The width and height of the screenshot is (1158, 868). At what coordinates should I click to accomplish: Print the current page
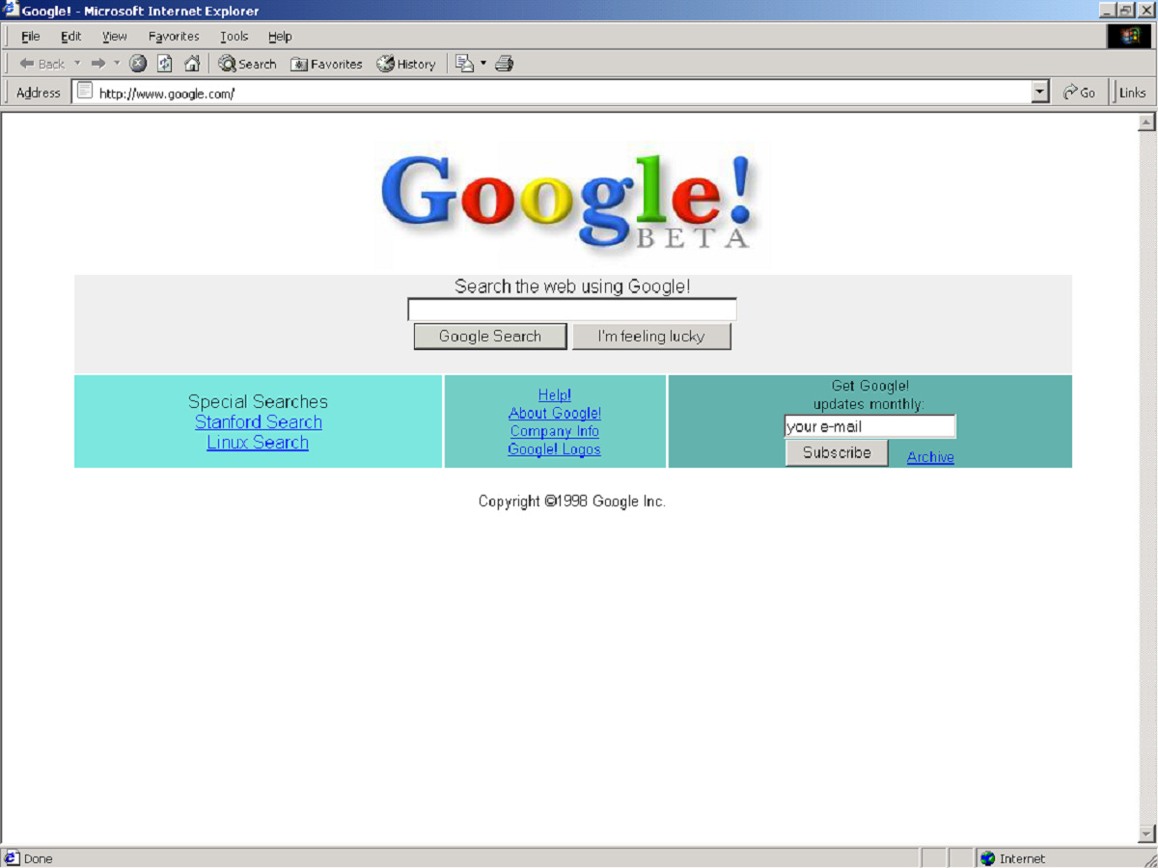click(504, 64)
